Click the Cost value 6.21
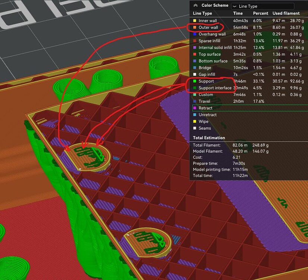The image size is (308, 280). [x=236, y=158]
